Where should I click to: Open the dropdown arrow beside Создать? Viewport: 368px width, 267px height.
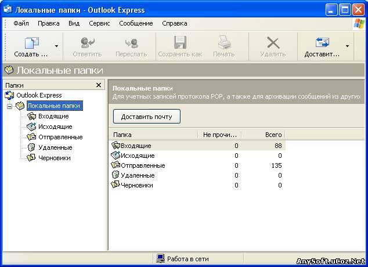56,46
